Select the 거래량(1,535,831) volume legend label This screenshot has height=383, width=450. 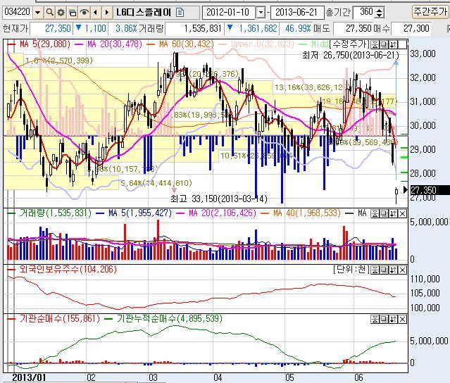point(56,213)
